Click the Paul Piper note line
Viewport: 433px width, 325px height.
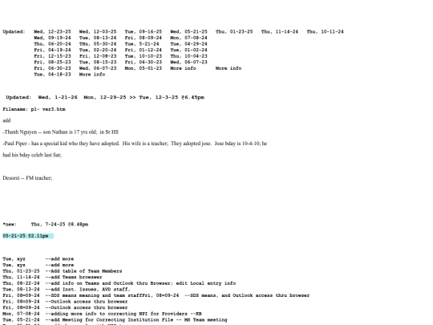[x=135, y=143]
